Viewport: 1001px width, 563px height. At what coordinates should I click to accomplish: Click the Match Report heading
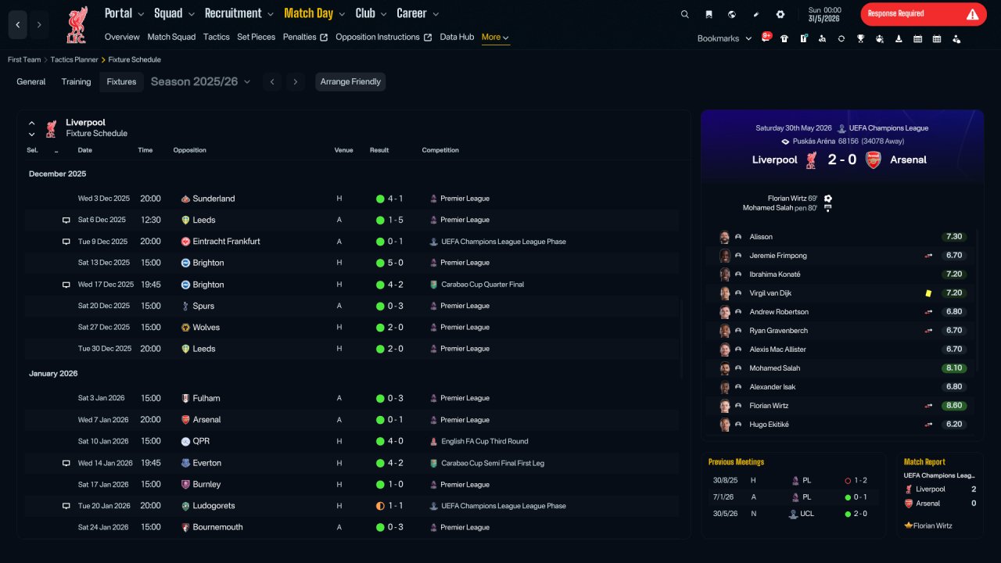pos(924,462)
